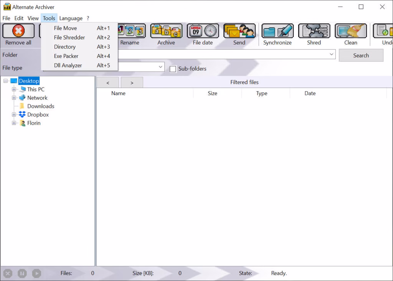
Task: Expand the This PC tree node
Action: 14,89
